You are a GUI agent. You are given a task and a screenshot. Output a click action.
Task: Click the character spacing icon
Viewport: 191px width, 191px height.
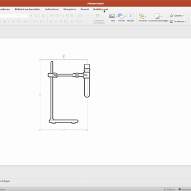click(18, 21)
